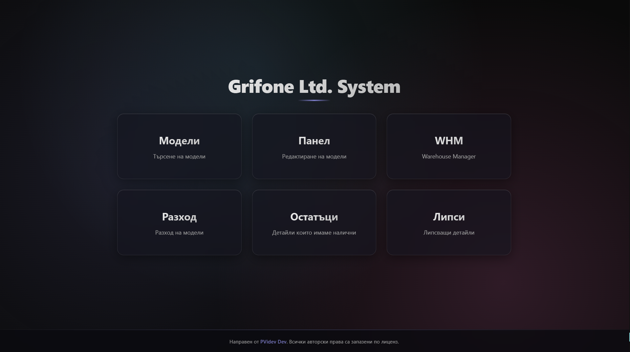The width and height of the screenshot is (630, 352).
Task: Click the Остатъци card heading text
Action: tap(314, 217)
